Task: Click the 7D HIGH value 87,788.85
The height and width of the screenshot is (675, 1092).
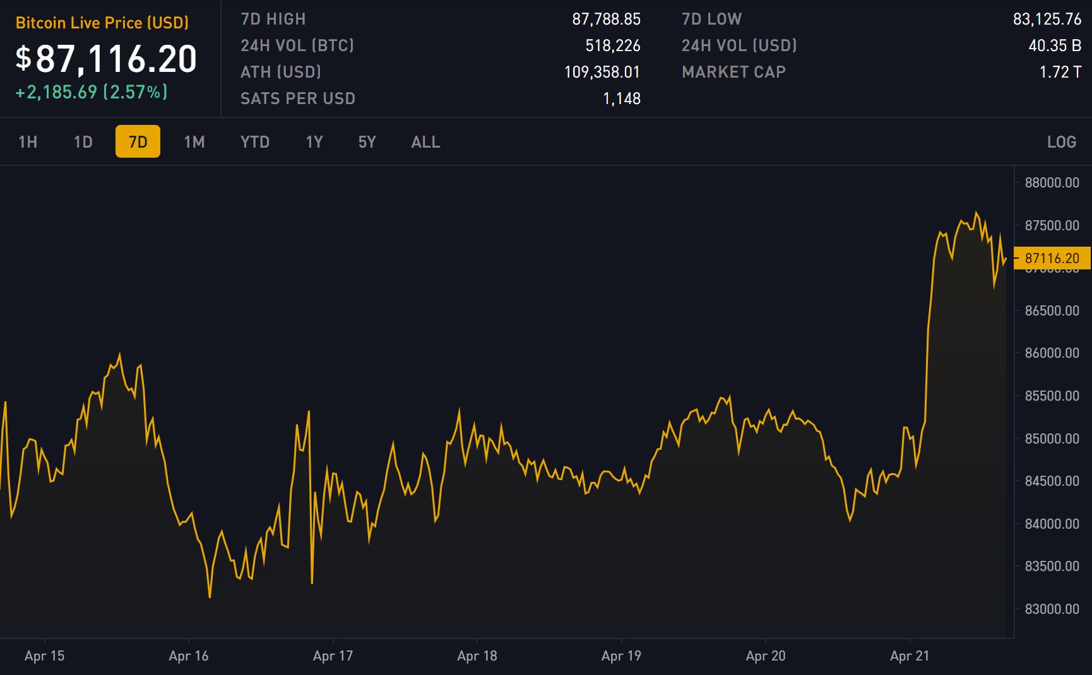Action: tap(606, 19)
